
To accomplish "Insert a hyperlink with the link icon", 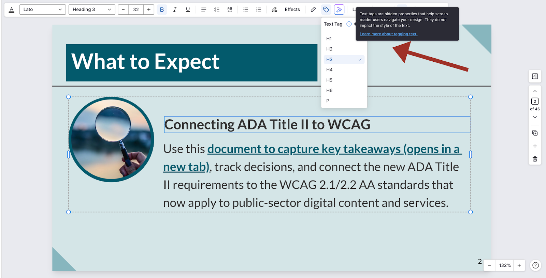I will coord(313,10).
